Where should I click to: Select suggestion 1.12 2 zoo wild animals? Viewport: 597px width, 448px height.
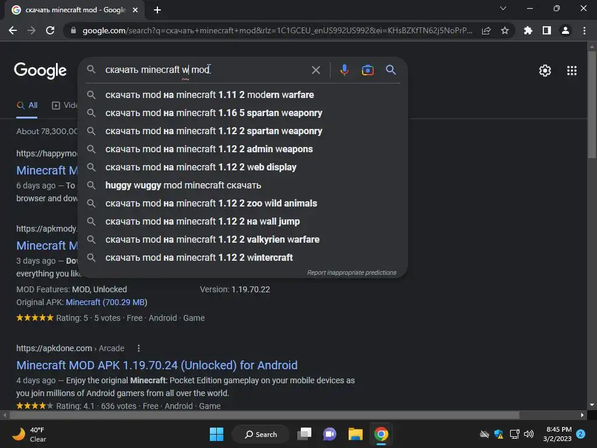[x=243, y=204]
